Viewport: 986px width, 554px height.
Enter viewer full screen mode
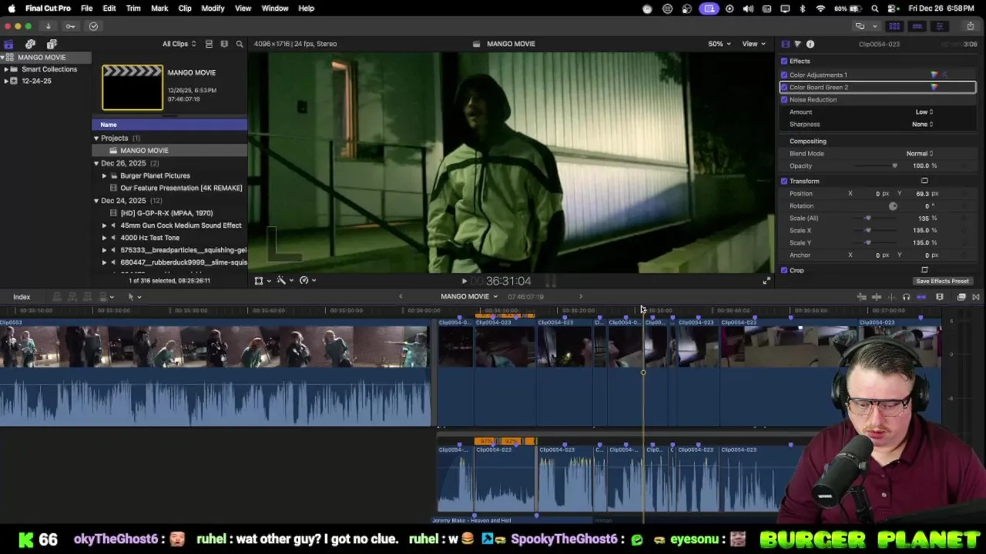click(x=766, y=281)
